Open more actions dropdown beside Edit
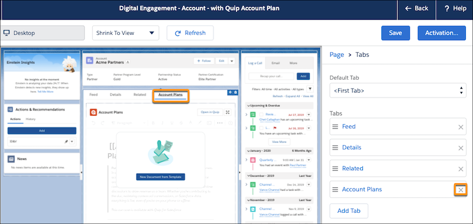Viewport: 473px width, 224px height. click(231, 61)
